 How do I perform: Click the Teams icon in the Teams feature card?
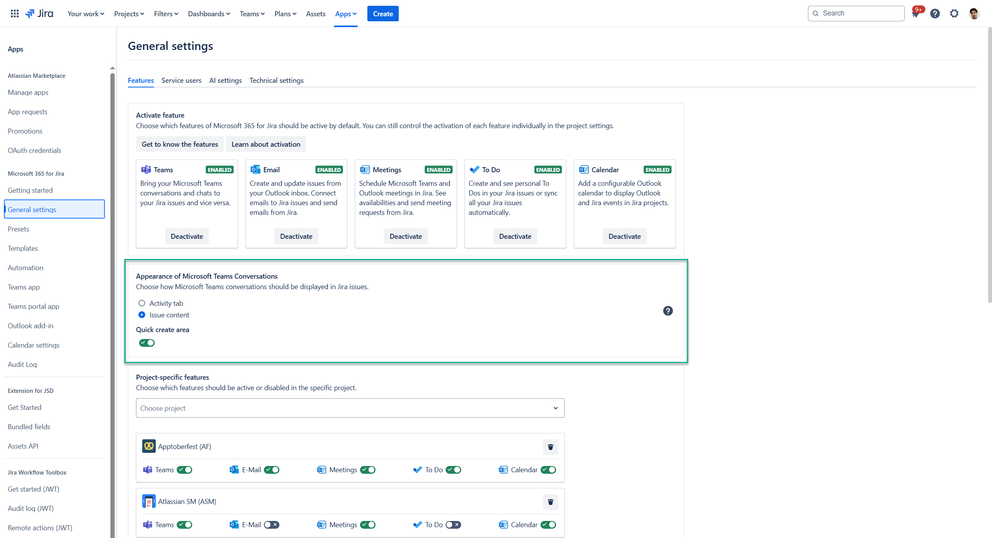point(146,170)
